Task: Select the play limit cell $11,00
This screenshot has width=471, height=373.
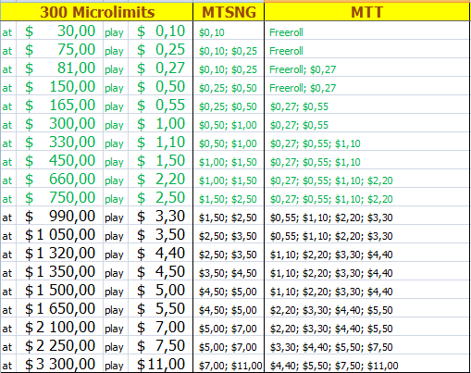Action: click(160, 364)
